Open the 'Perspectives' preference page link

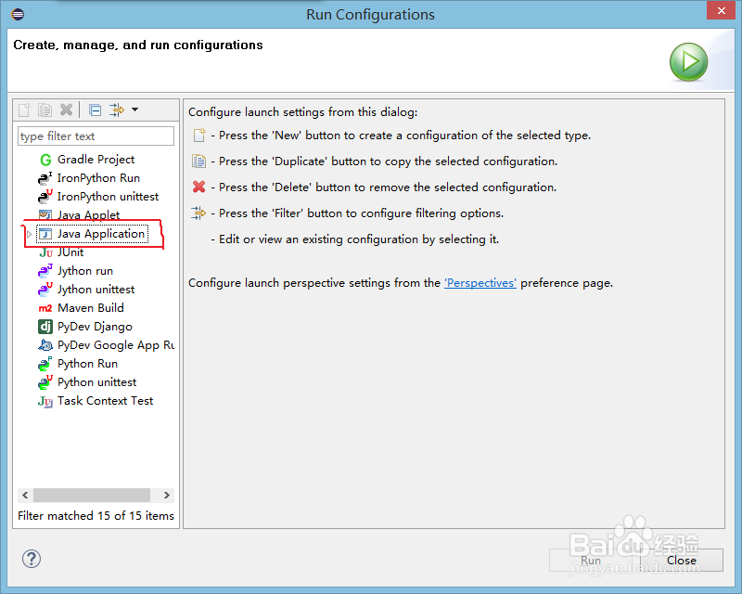[x=480, y=283]
